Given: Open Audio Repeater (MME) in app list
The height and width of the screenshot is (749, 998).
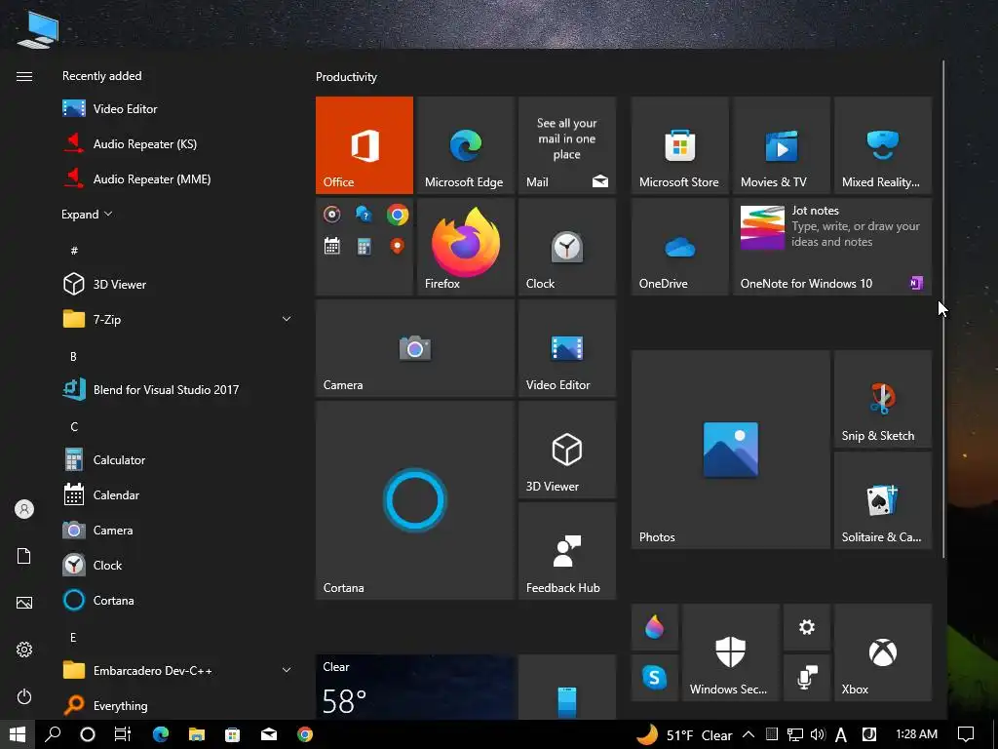Looking at the screenshot, I should click(x=178, y=179).
